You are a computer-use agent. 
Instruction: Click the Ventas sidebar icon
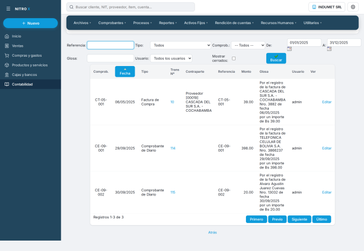(x=7, y=46)
